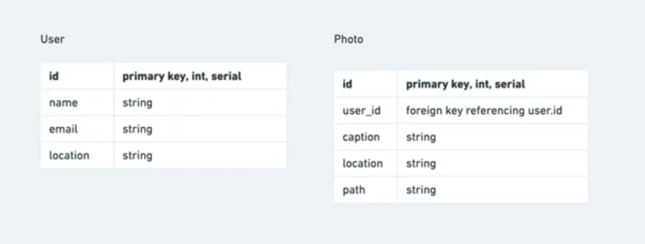This screenshot has width=645, height=244.
Task: Select the id cell in User table
Action: pos(54,76)
